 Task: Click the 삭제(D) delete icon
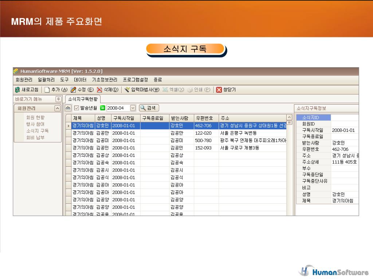click(x=99, y=90)
